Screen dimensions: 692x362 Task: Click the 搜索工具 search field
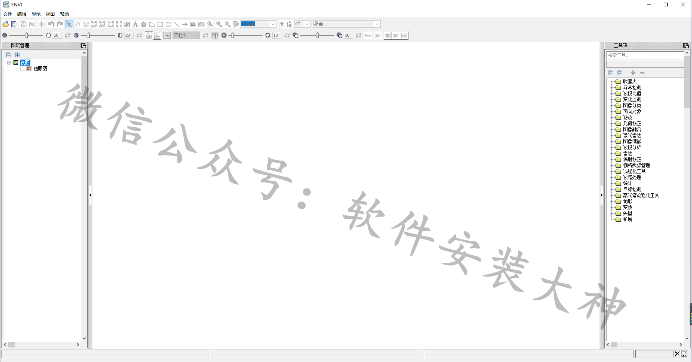click(645, 55)
